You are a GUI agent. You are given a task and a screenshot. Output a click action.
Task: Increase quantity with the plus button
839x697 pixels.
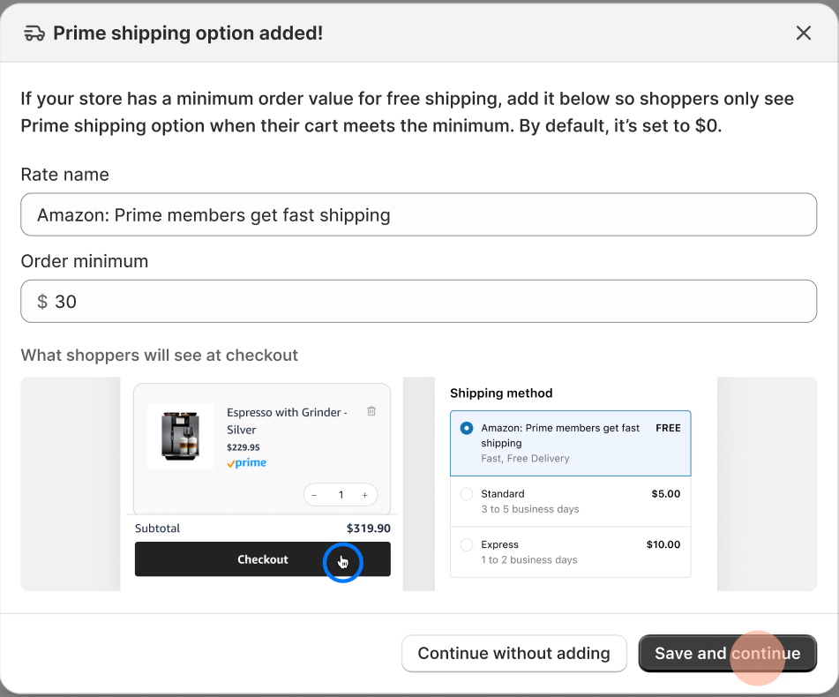(365, 495)
